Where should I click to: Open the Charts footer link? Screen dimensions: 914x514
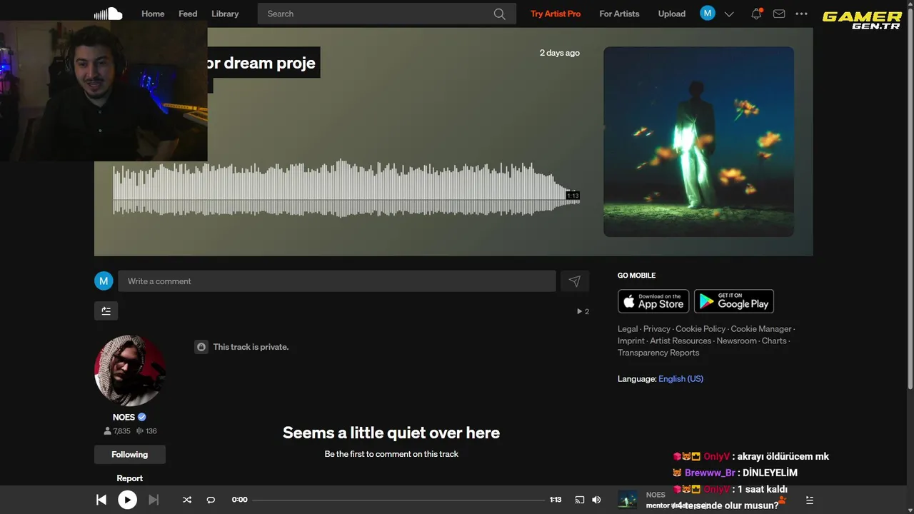point(774,341)
